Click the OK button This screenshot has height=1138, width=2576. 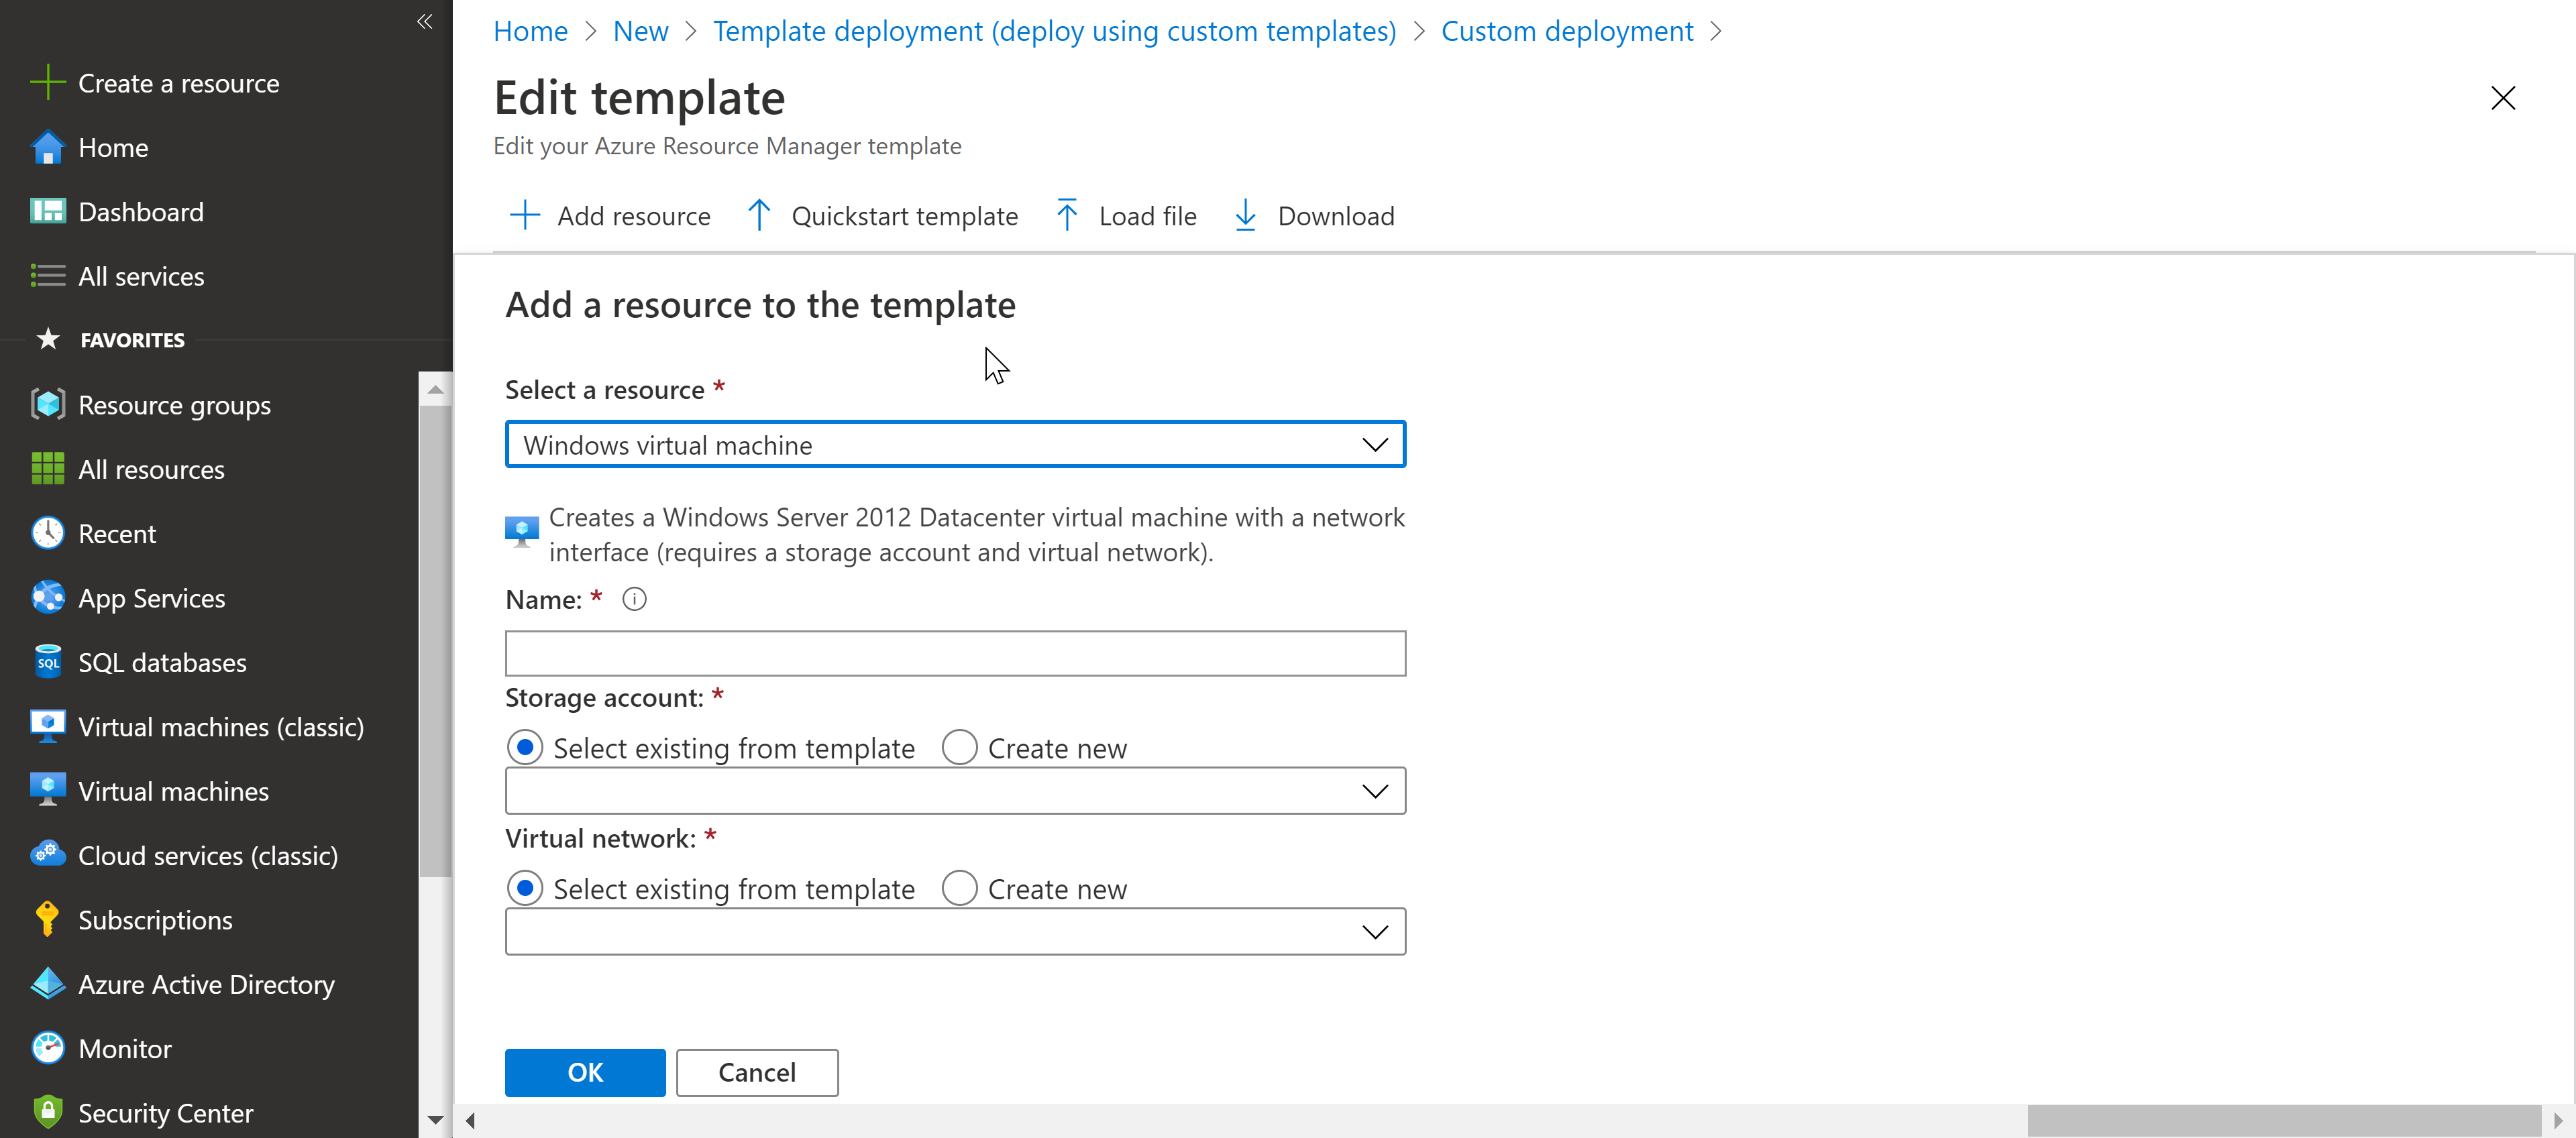(585, 1072)
